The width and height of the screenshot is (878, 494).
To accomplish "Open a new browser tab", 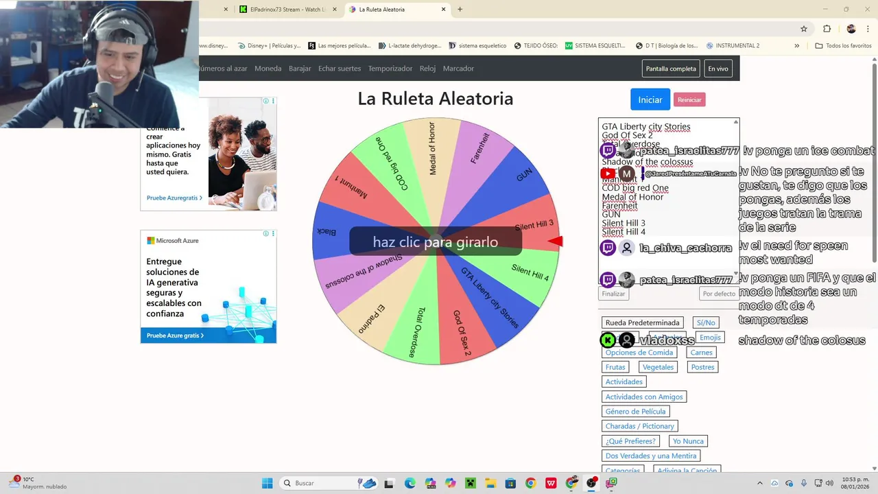I will (460, 10).
